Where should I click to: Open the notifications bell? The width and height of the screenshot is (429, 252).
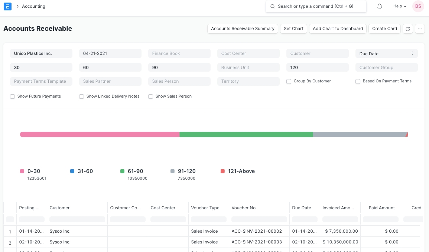[x=380, y=6]
